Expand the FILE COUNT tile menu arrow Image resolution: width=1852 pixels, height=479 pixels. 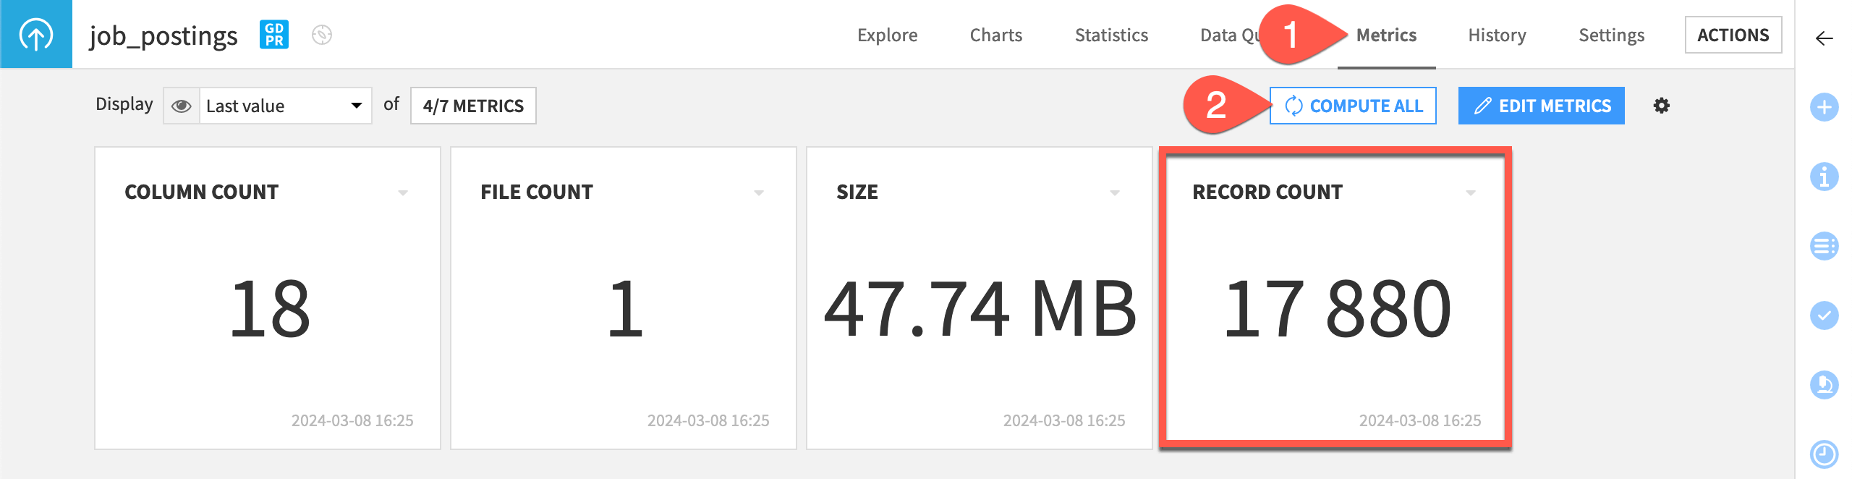point(759,193)
